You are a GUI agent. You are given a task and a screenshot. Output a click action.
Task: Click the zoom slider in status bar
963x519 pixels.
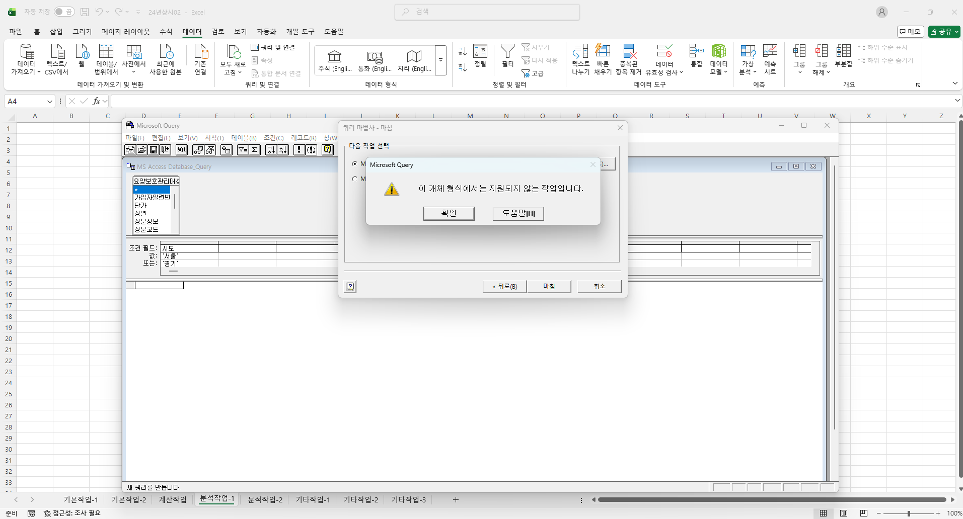[x=908, y=513]
